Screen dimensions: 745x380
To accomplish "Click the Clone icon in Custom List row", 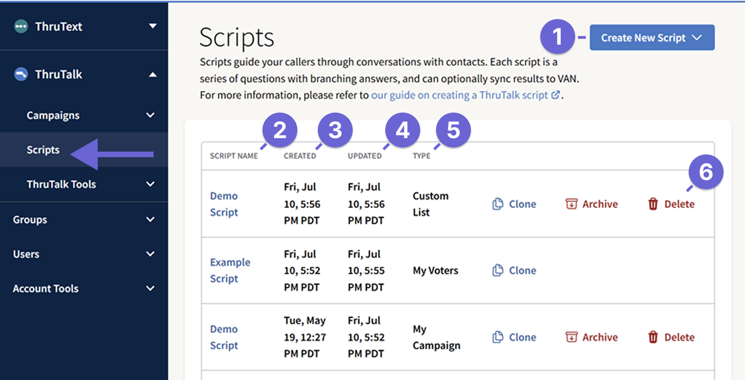I will coord(498,204).
